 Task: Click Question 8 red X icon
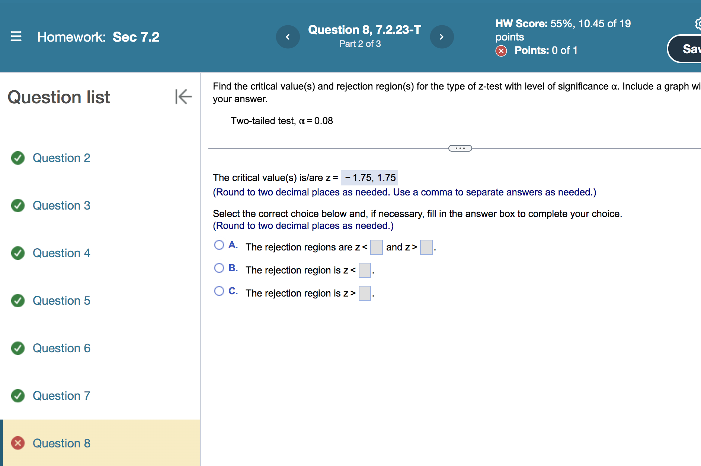click(18, 443)
